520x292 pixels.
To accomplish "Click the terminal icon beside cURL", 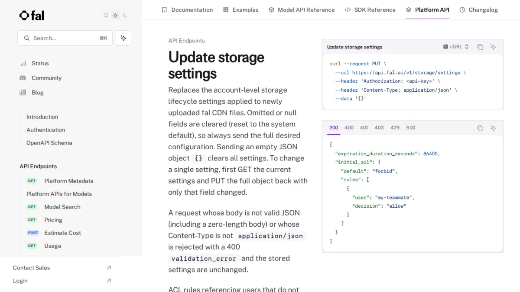I will tap(445, 47).
